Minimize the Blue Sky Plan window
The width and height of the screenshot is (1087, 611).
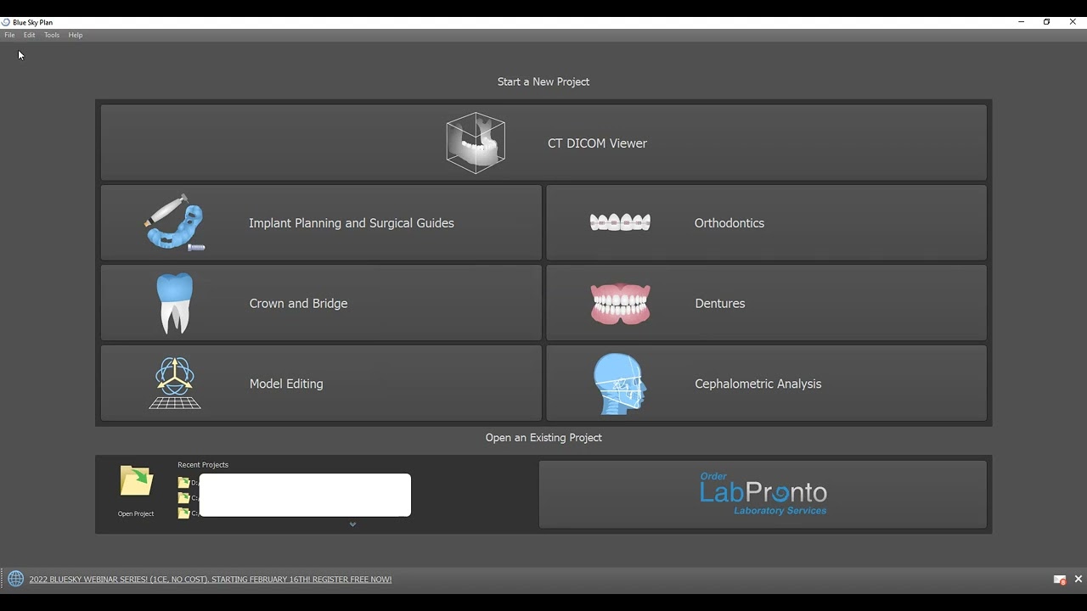1021,22
